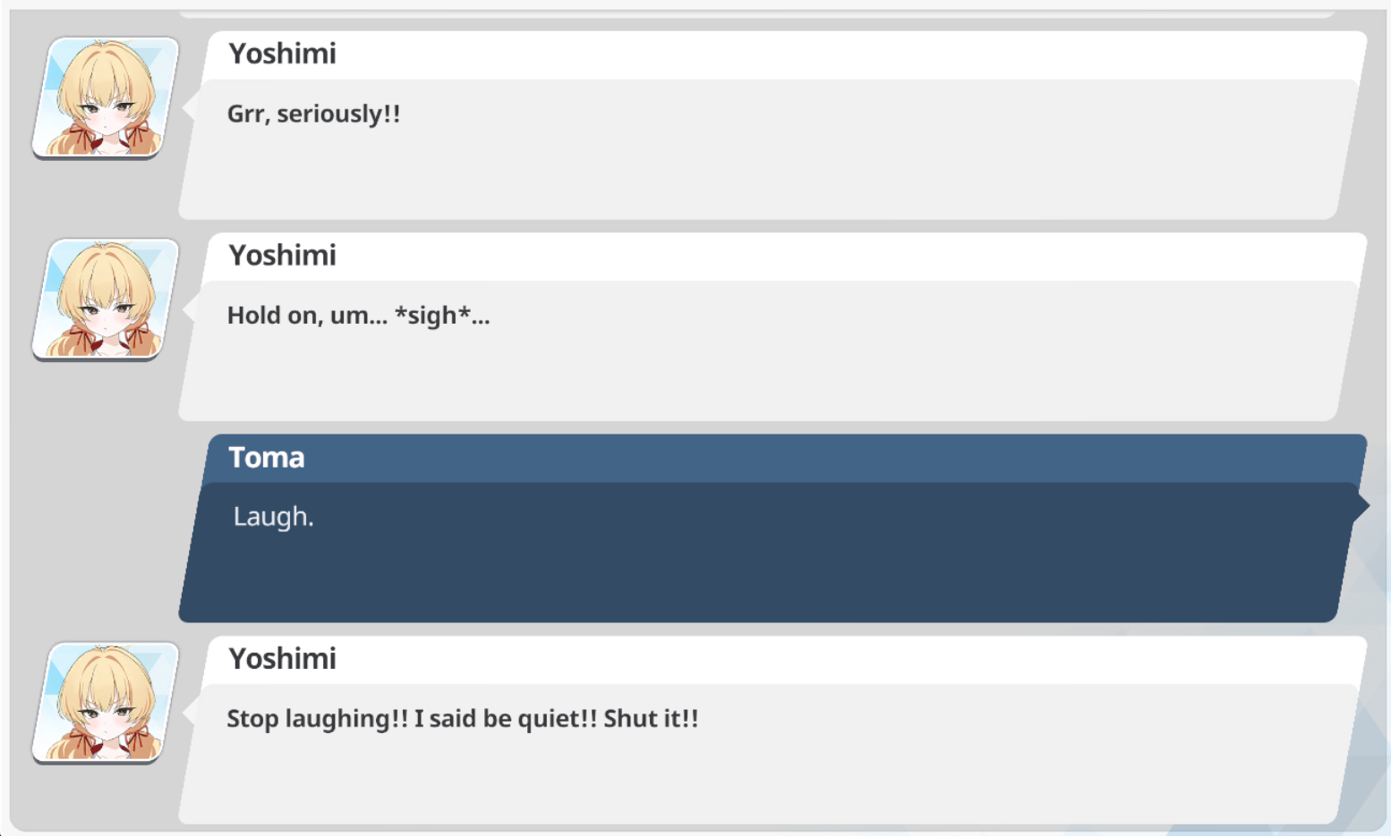
Task: Click the second Yoshimi name label
Action: pos(282,256)
